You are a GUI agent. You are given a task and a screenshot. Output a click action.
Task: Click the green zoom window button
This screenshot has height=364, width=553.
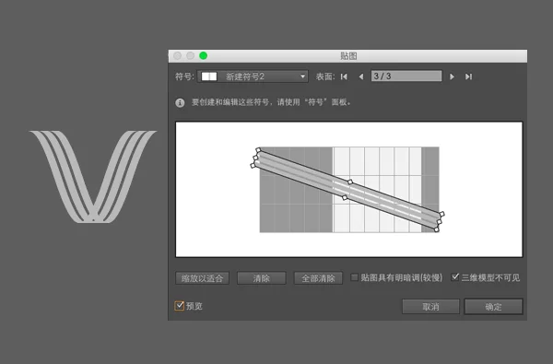click(203, 55)
